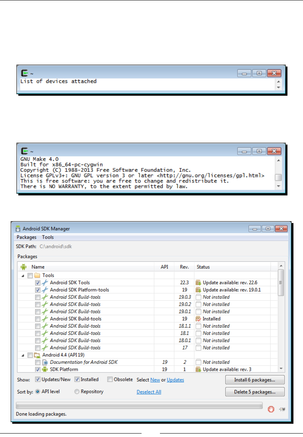Click the Android robot icon in the Name header
Viewport: 303px width, 437px height.
pos(23,267)
